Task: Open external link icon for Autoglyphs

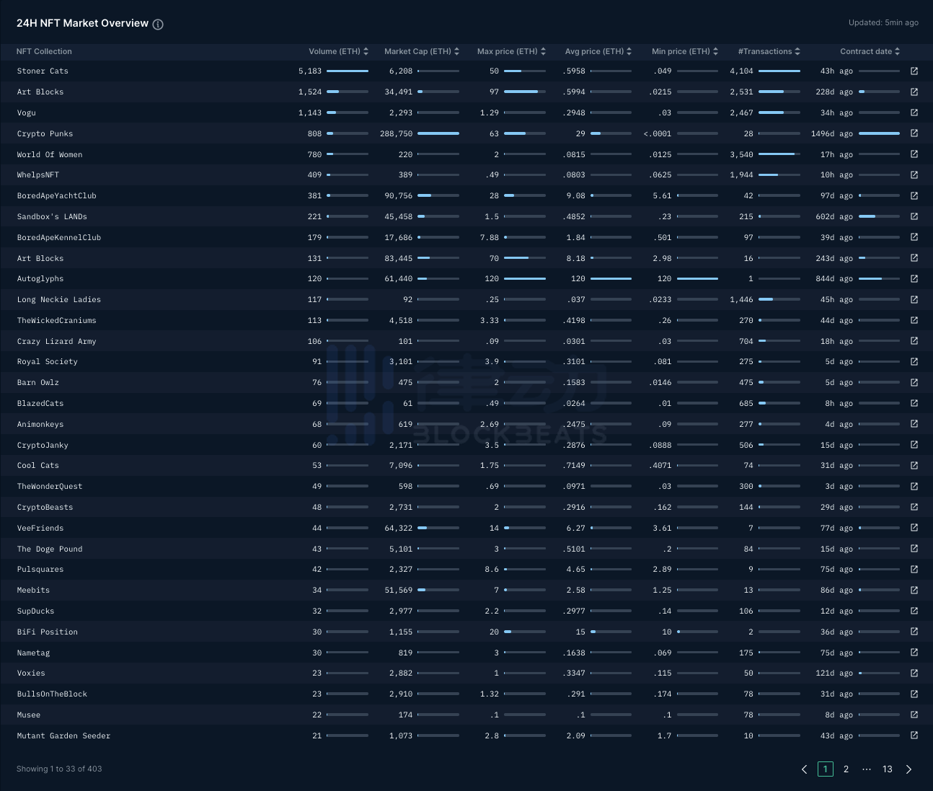Action: pos(914,279)
